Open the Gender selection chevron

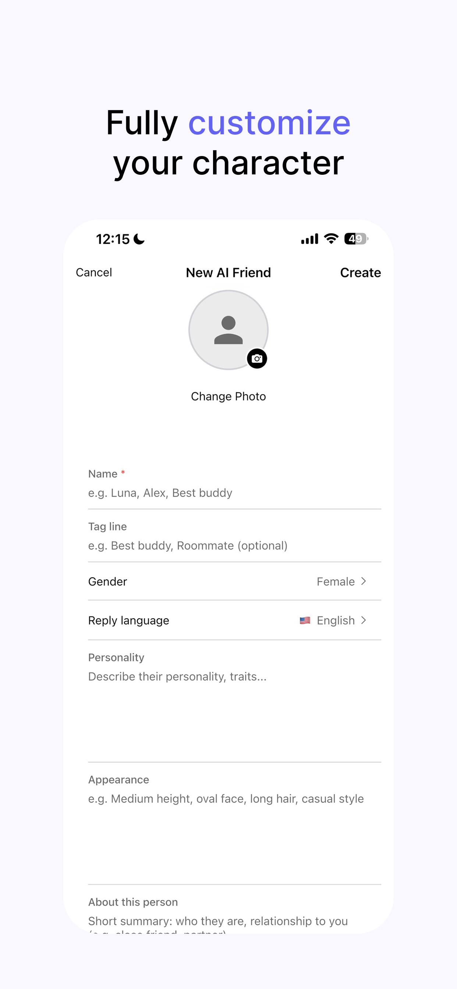point(364,581)
